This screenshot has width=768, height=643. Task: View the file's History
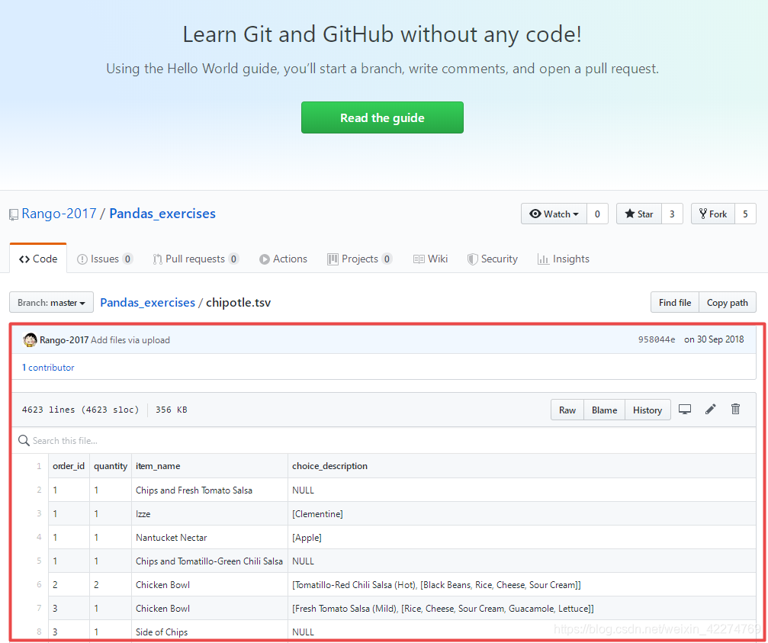pos(647,410)
